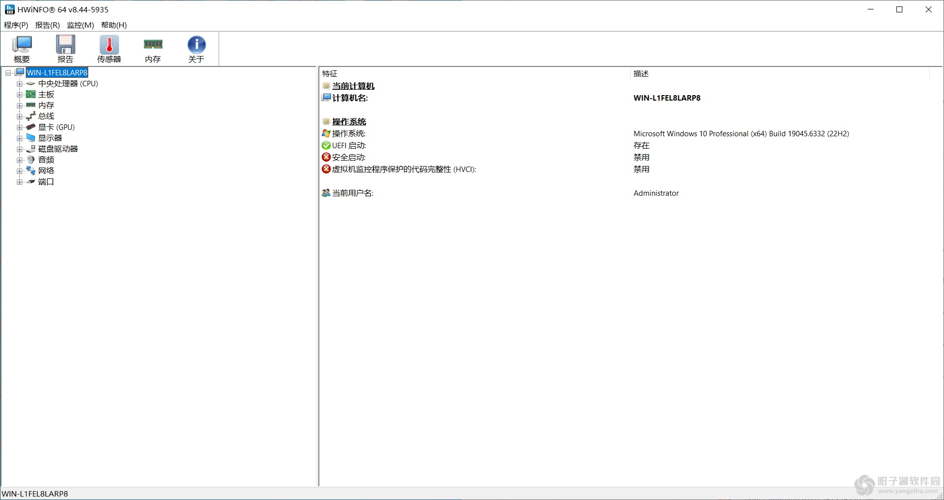The image size is (944, 500).
Task: Click the disk icon beside 磁盘驱动器
Action: tap(30, 149)
